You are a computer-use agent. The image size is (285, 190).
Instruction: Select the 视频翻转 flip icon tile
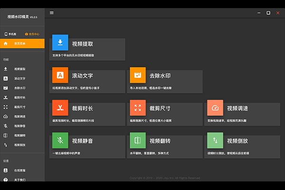click(x=138, y=140)
